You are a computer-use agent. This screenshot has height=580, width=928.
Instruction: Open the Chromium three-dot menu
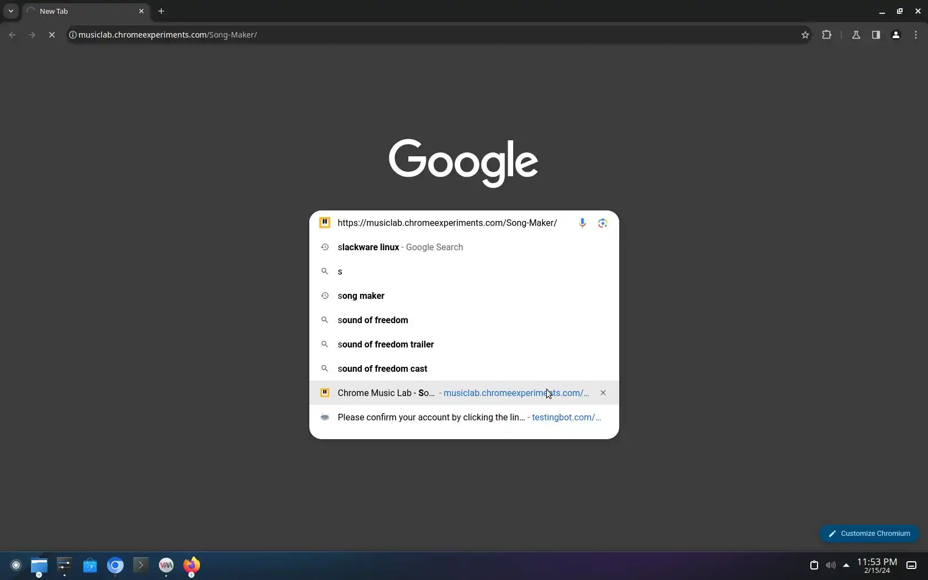(x=916, y=35)
